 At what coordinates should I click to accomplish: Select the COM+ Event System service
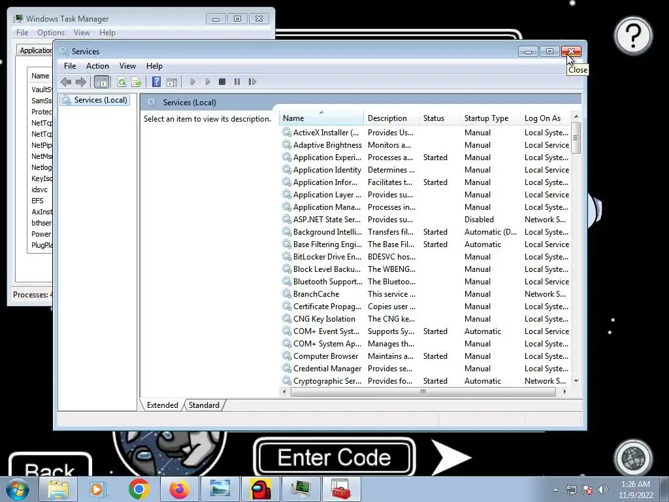425,331
